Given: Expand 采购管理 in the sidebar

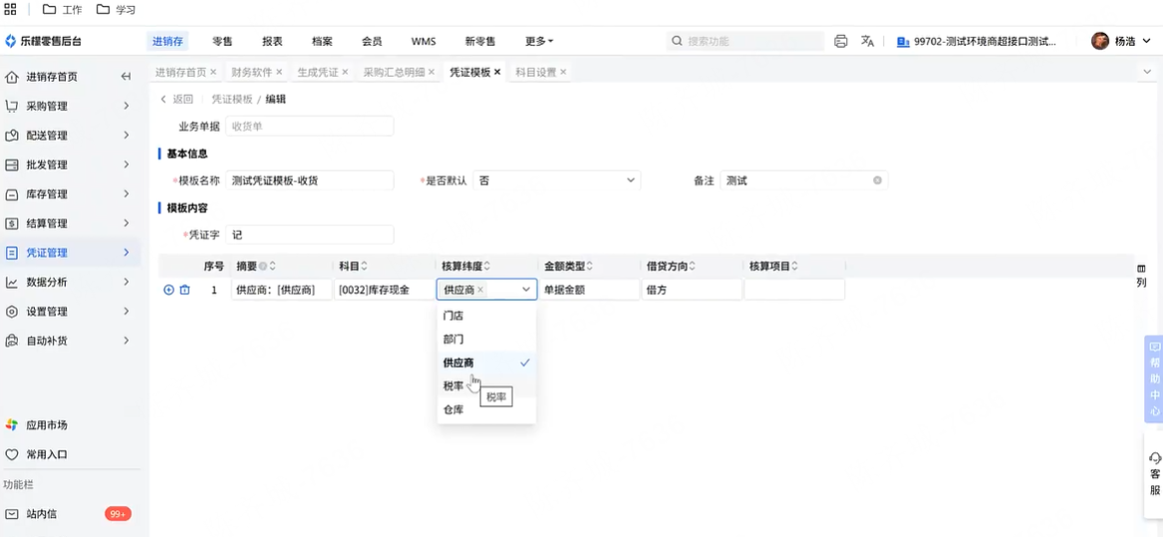Looking at the screenshot, I should pyautogui.click(x=127, y=106).
